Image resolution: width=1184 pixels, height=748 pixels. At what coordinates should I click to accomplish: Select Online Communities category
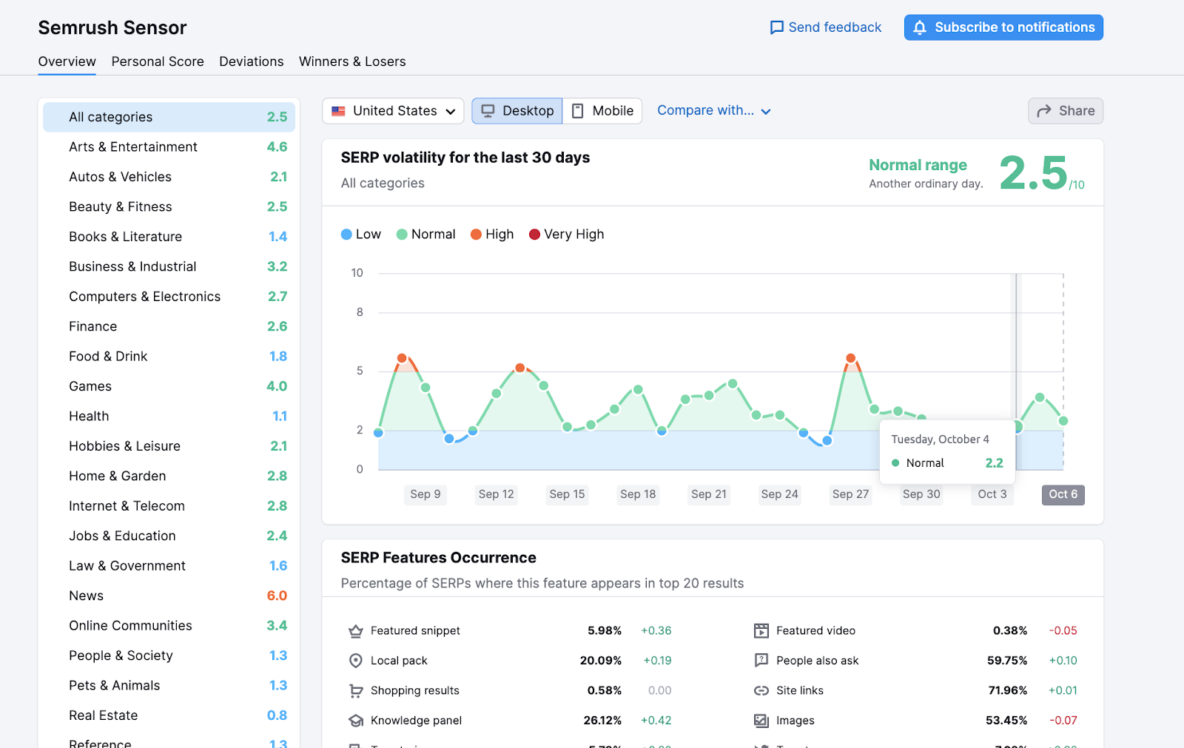tap(169, 626)
